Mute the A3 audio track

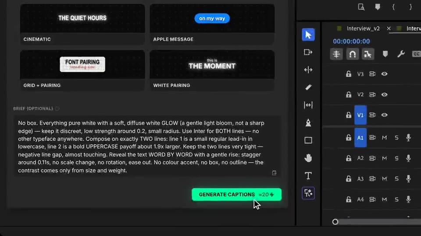(x=385, y=179)
